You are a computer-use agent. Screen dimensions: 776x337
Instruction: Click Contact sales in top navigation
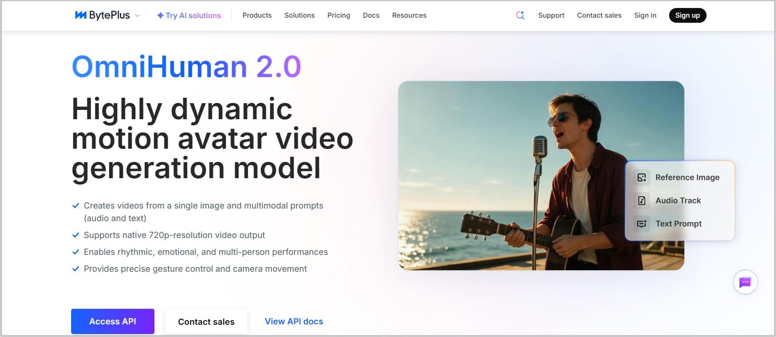(x=599, y=15)
